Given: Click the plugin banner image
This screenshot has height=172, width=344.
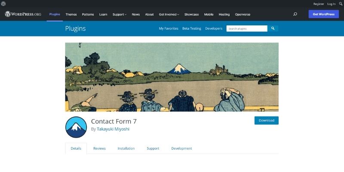Looking at the screenshot, I should pyautogui.click(x=172, y=77).
